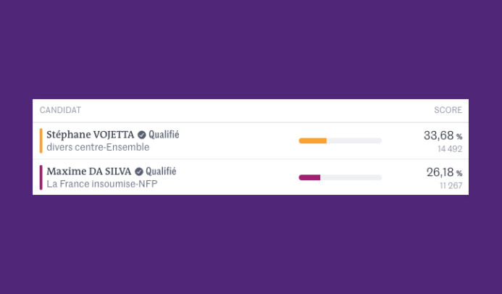This screenshot has width=502, height=294.
Task: Click the Qualifié label for VOJETTA
Action: click(164, 135)
